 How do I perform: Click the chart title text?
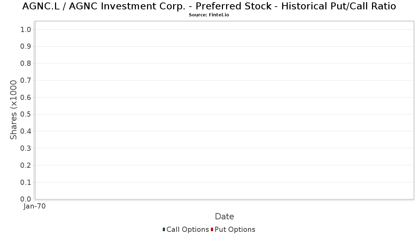(209, 6)
